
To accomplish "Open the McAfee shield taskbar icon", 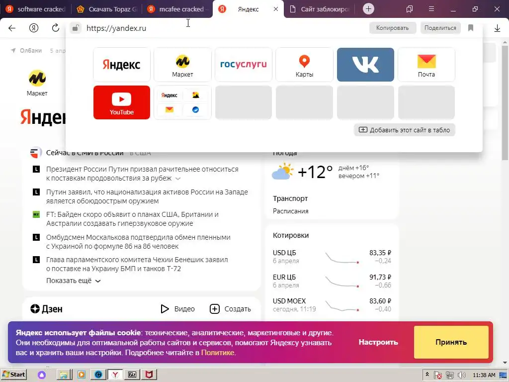I will point(149,375).
